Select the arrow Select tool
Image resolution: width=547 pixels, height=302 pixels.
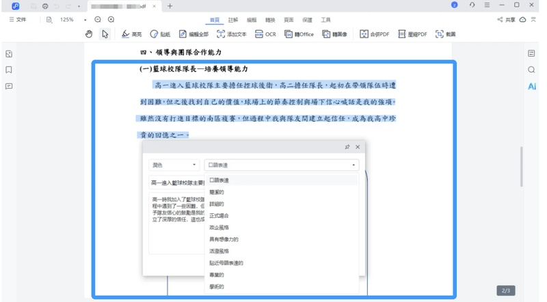coord(105,34)
